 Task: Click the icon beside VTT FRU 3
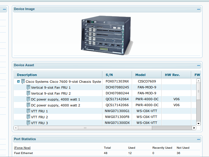point(28,123)
